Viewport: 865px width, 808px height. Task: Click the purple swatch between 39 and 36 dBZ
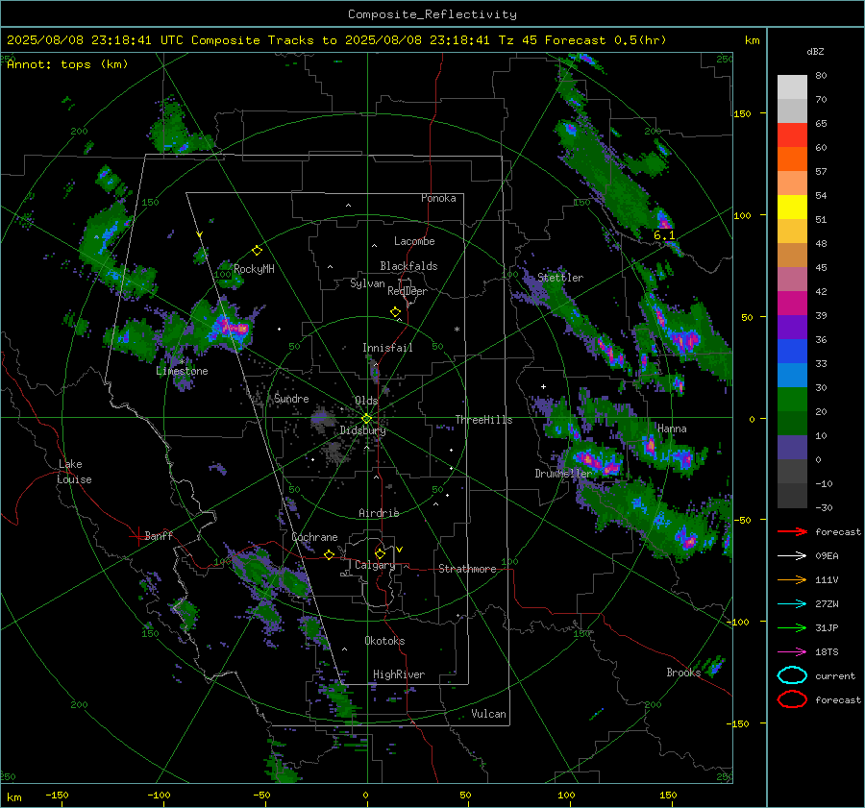792,327
